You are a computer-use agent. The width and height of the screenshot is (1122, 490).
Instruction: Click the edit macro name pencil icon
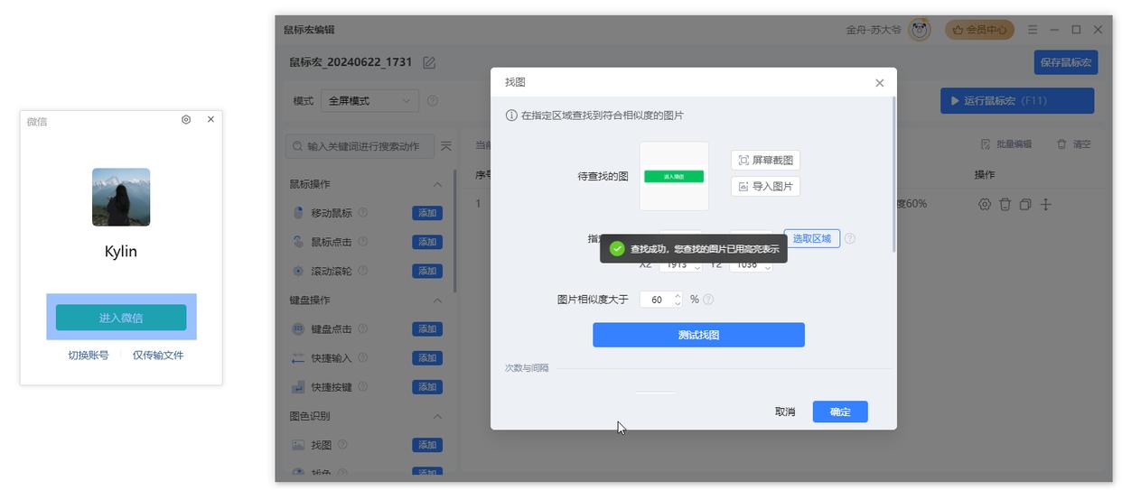tap(429, 62)
